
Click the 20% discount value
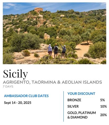point(103,115)
